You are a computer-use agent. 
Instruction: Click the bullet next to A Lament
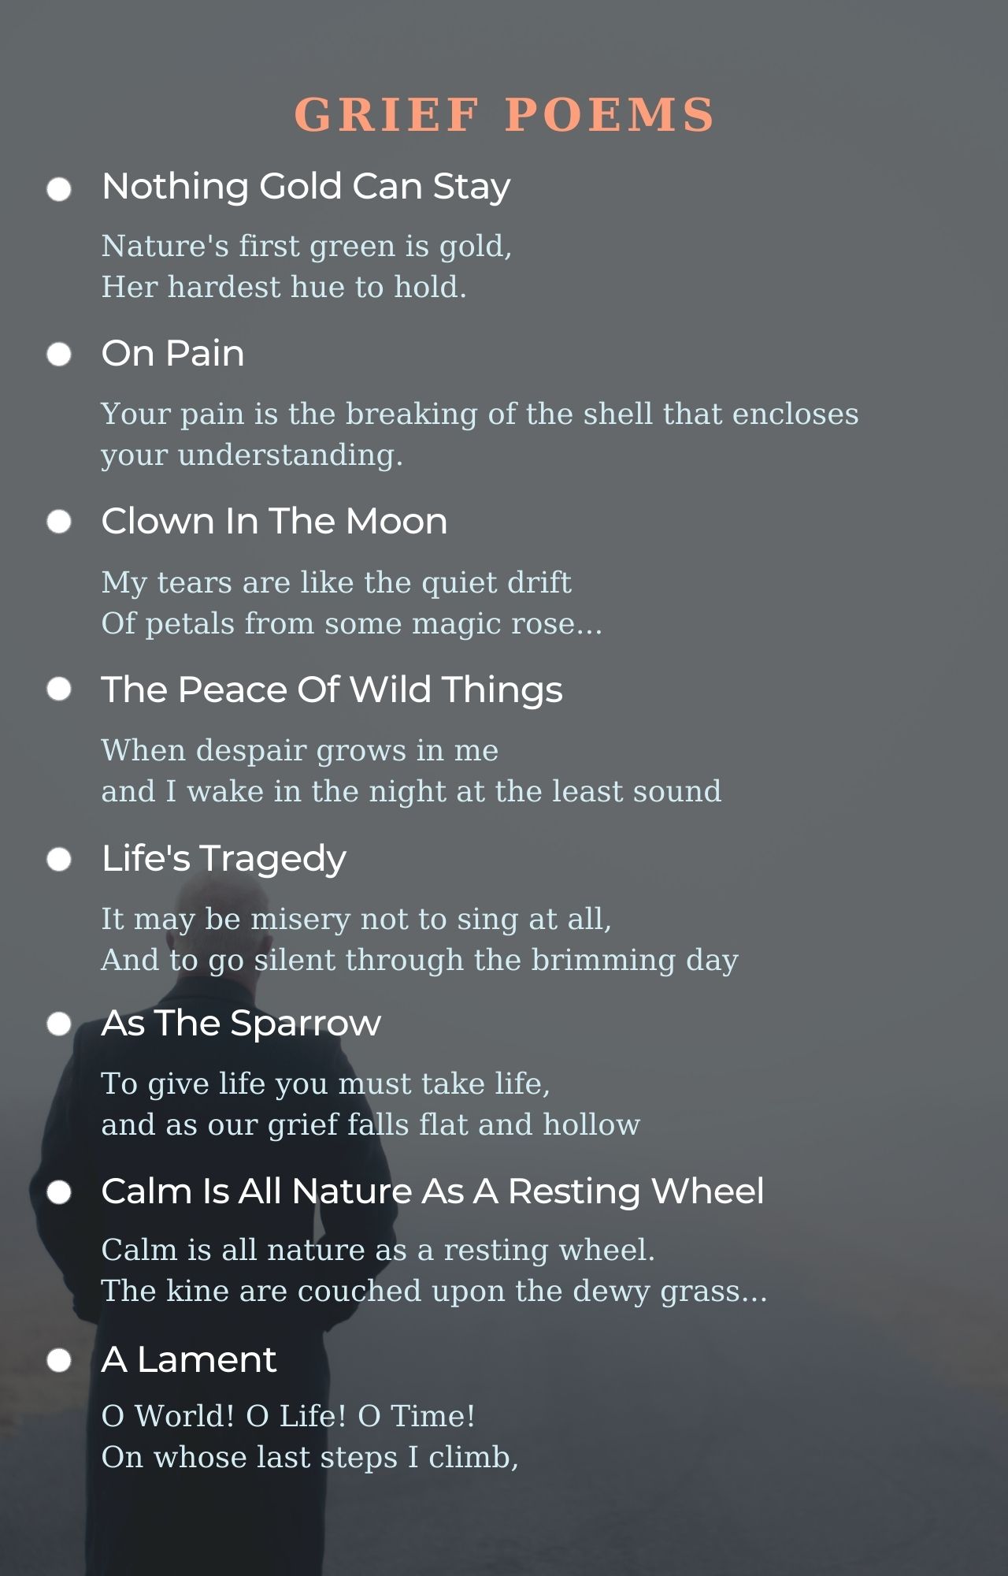click(59, 1360)
